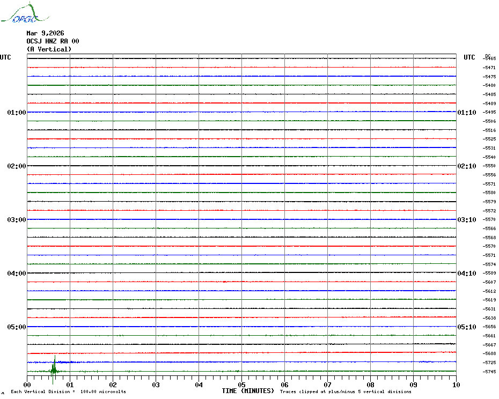Click the 02:10 time label on the right axis
This screenshot has height=399, width=499.
466,166
